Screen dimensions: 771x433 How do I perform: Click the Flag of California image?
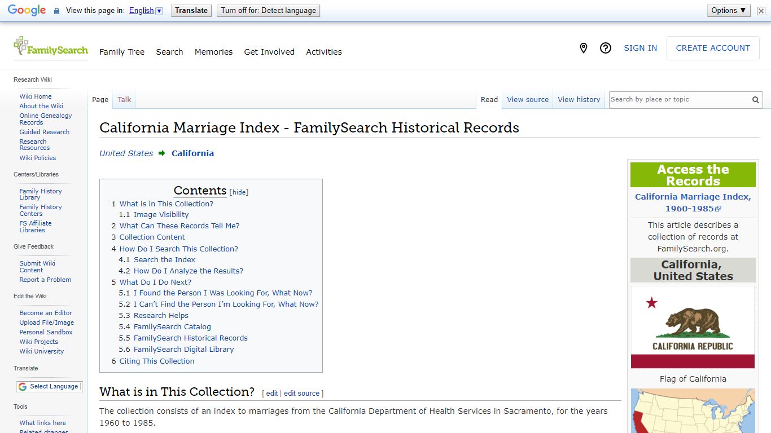click(693, 327)
